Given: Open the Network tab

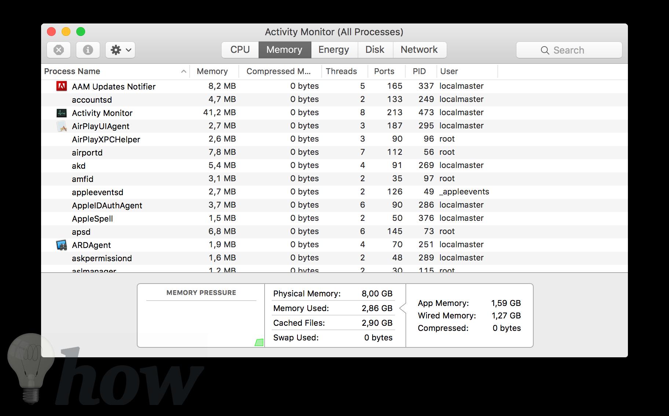Looking at the screenshot, I should 419,50.
